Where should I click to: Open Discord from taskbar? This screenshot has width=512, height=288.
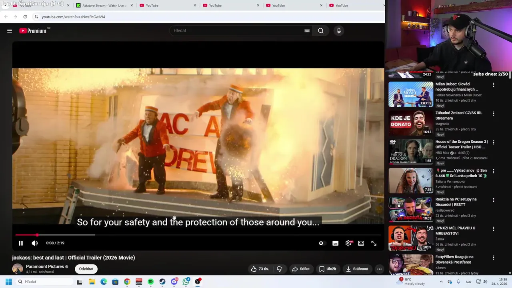[x=174, y=282]
